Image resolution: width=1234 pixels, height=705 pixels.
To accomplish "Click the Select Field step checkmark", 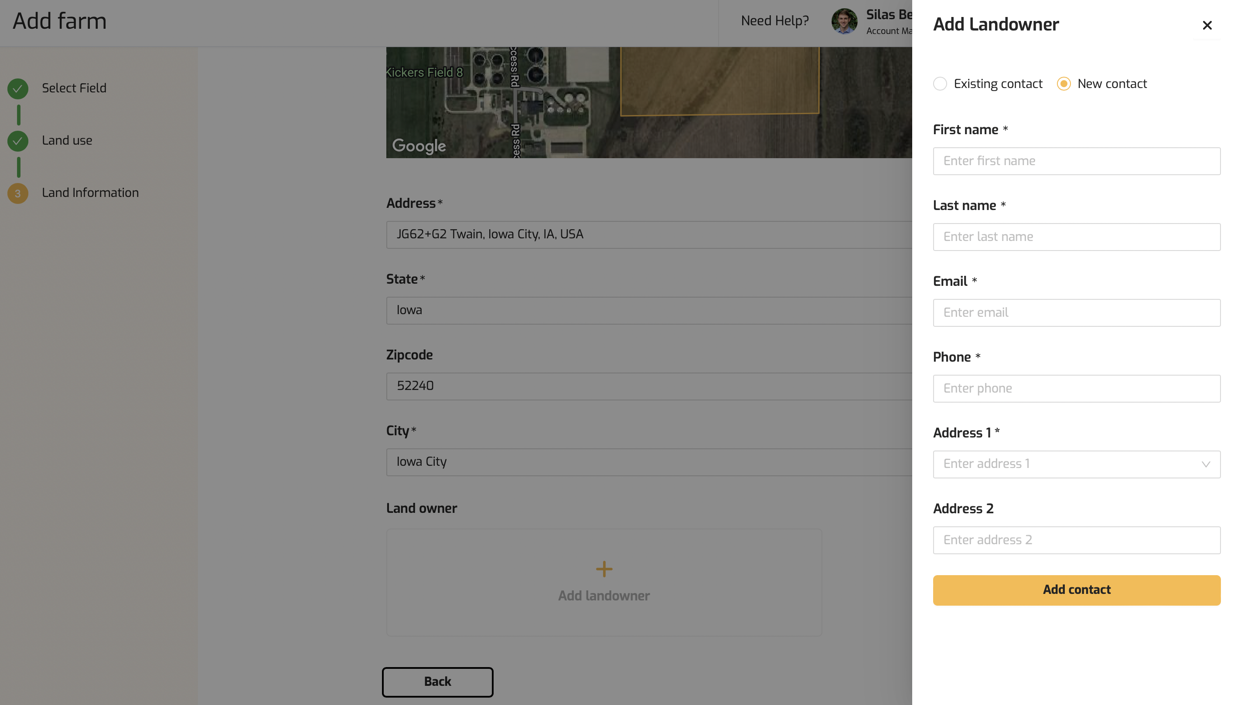I will (x=18, y=88).
